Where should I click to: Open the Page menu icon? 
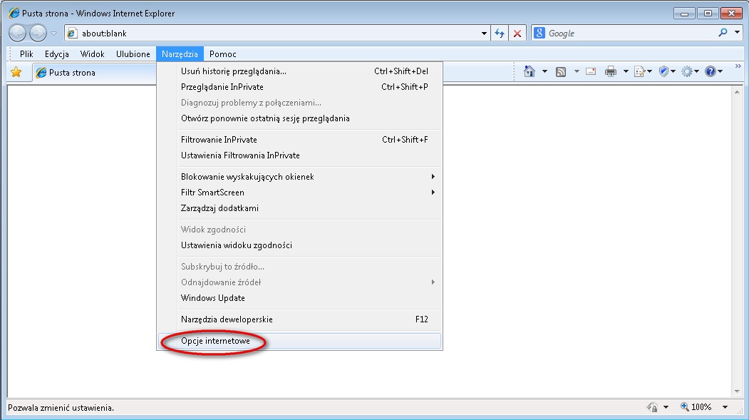[640, 72]
